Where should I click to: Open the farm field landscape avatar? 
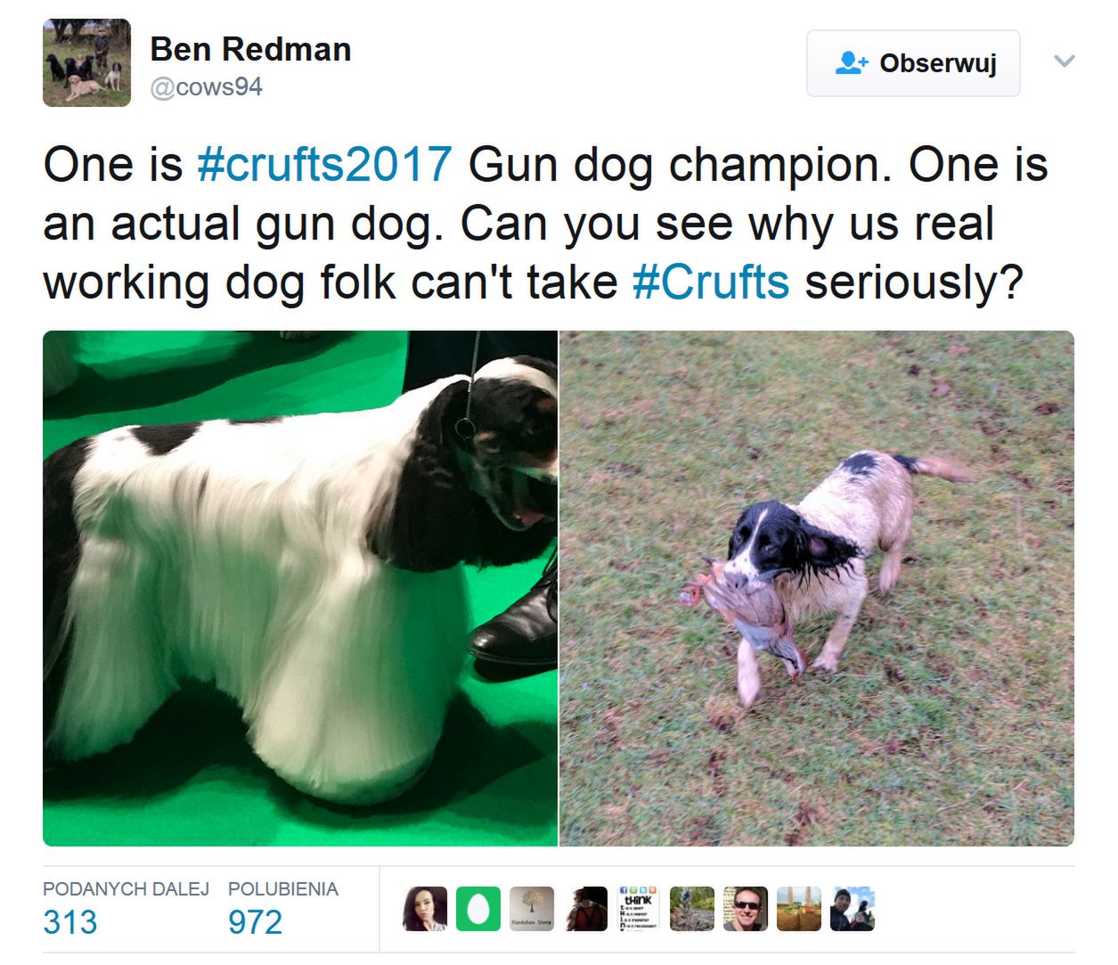click(799, 909)
